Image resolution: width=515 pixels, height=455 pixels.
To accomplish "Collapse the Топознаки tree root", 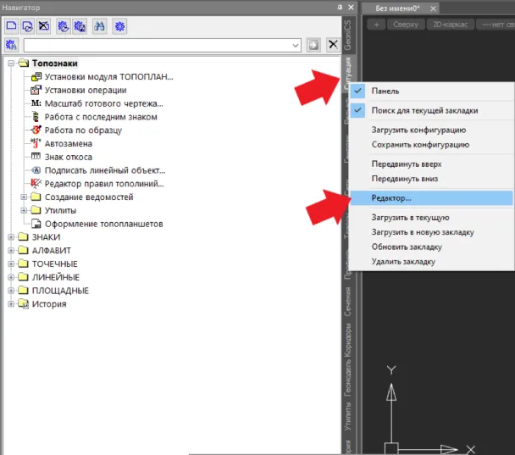I will pyautogui.click(x=11, y=64).
